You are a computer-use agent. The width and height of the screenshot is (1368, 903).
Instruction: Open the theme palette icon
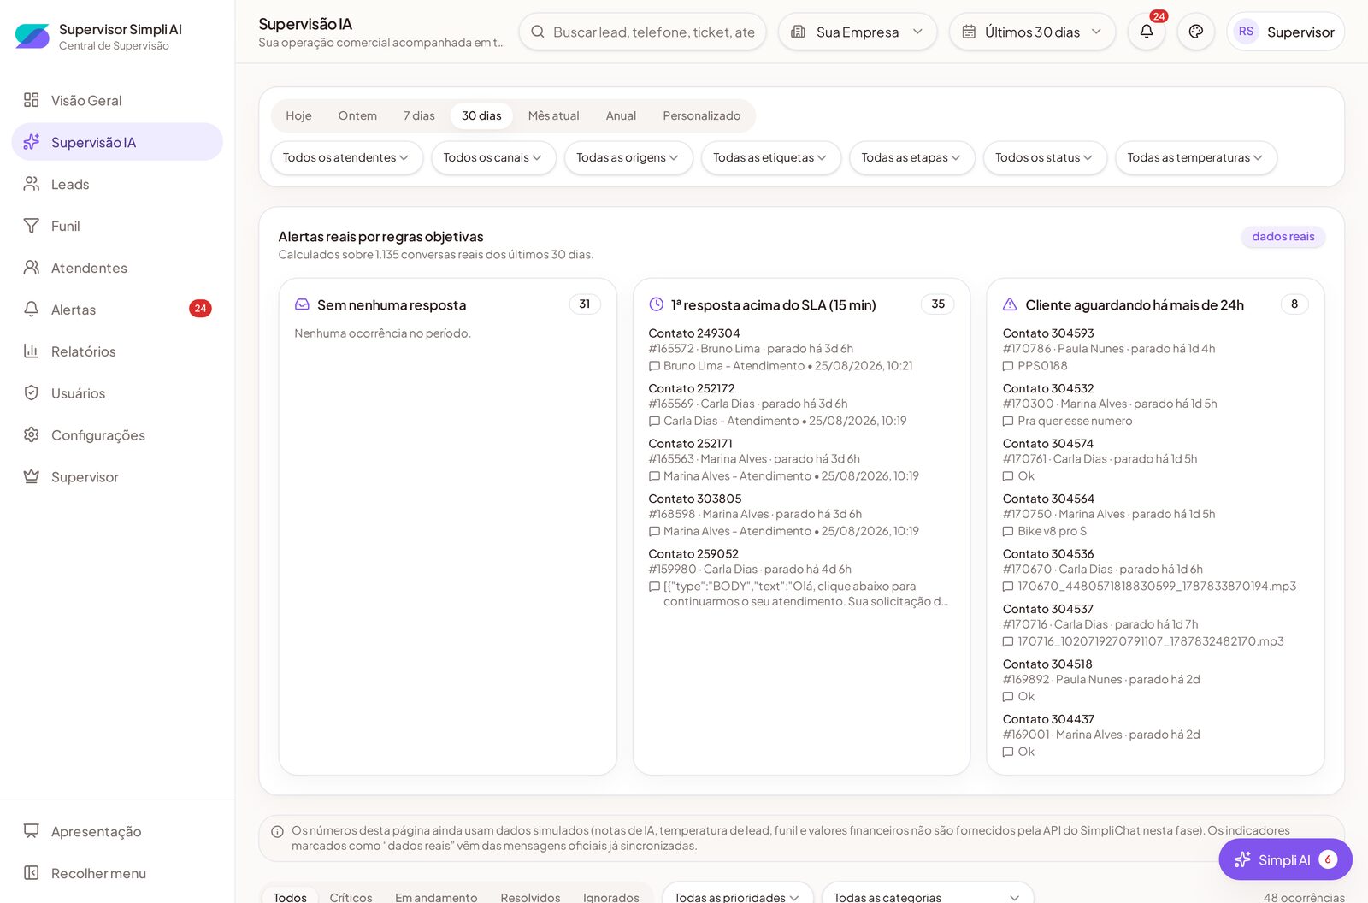coord(1195,32)
